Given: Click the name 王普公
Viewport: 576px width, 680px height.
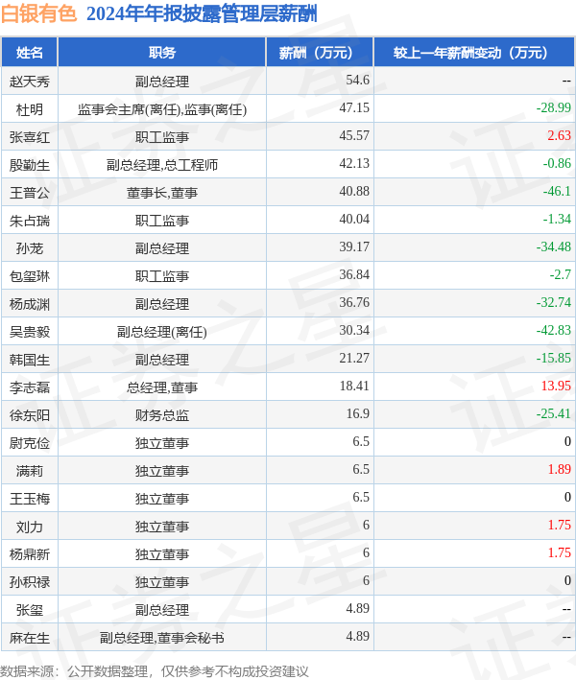Looking at the screenshot, I should coord(30,193).
